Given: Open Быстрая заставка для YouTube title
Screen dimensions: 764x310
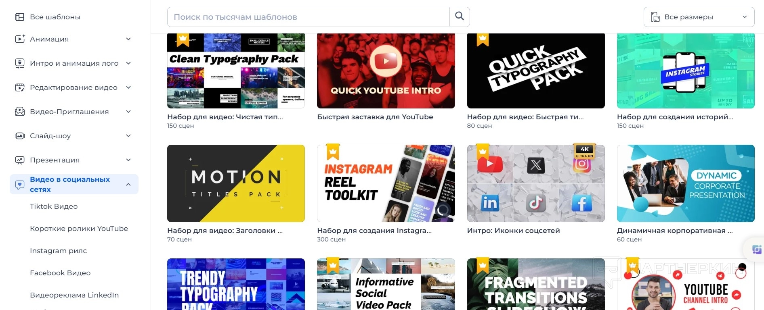Looking at the screenshot, I should (x=375, y=117).
